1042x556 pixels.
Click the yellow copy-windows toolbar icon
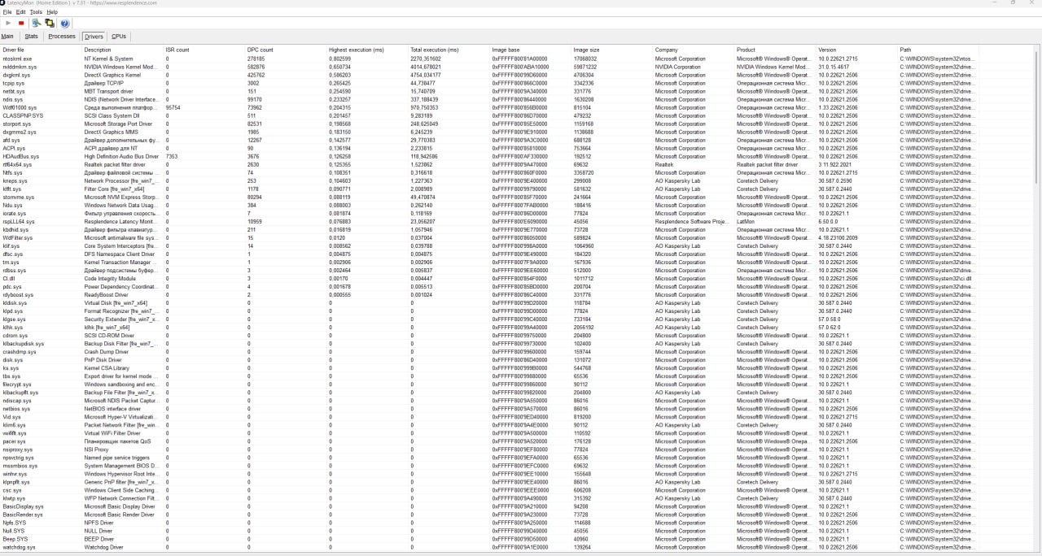click(50, 24)
